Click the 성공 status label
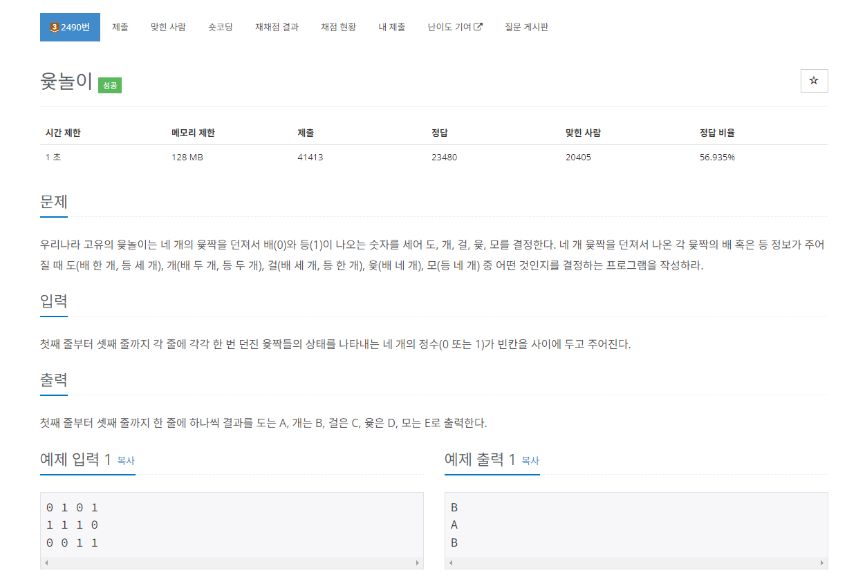This screenshot has height=586, width=856. click(x=110, y=86)
